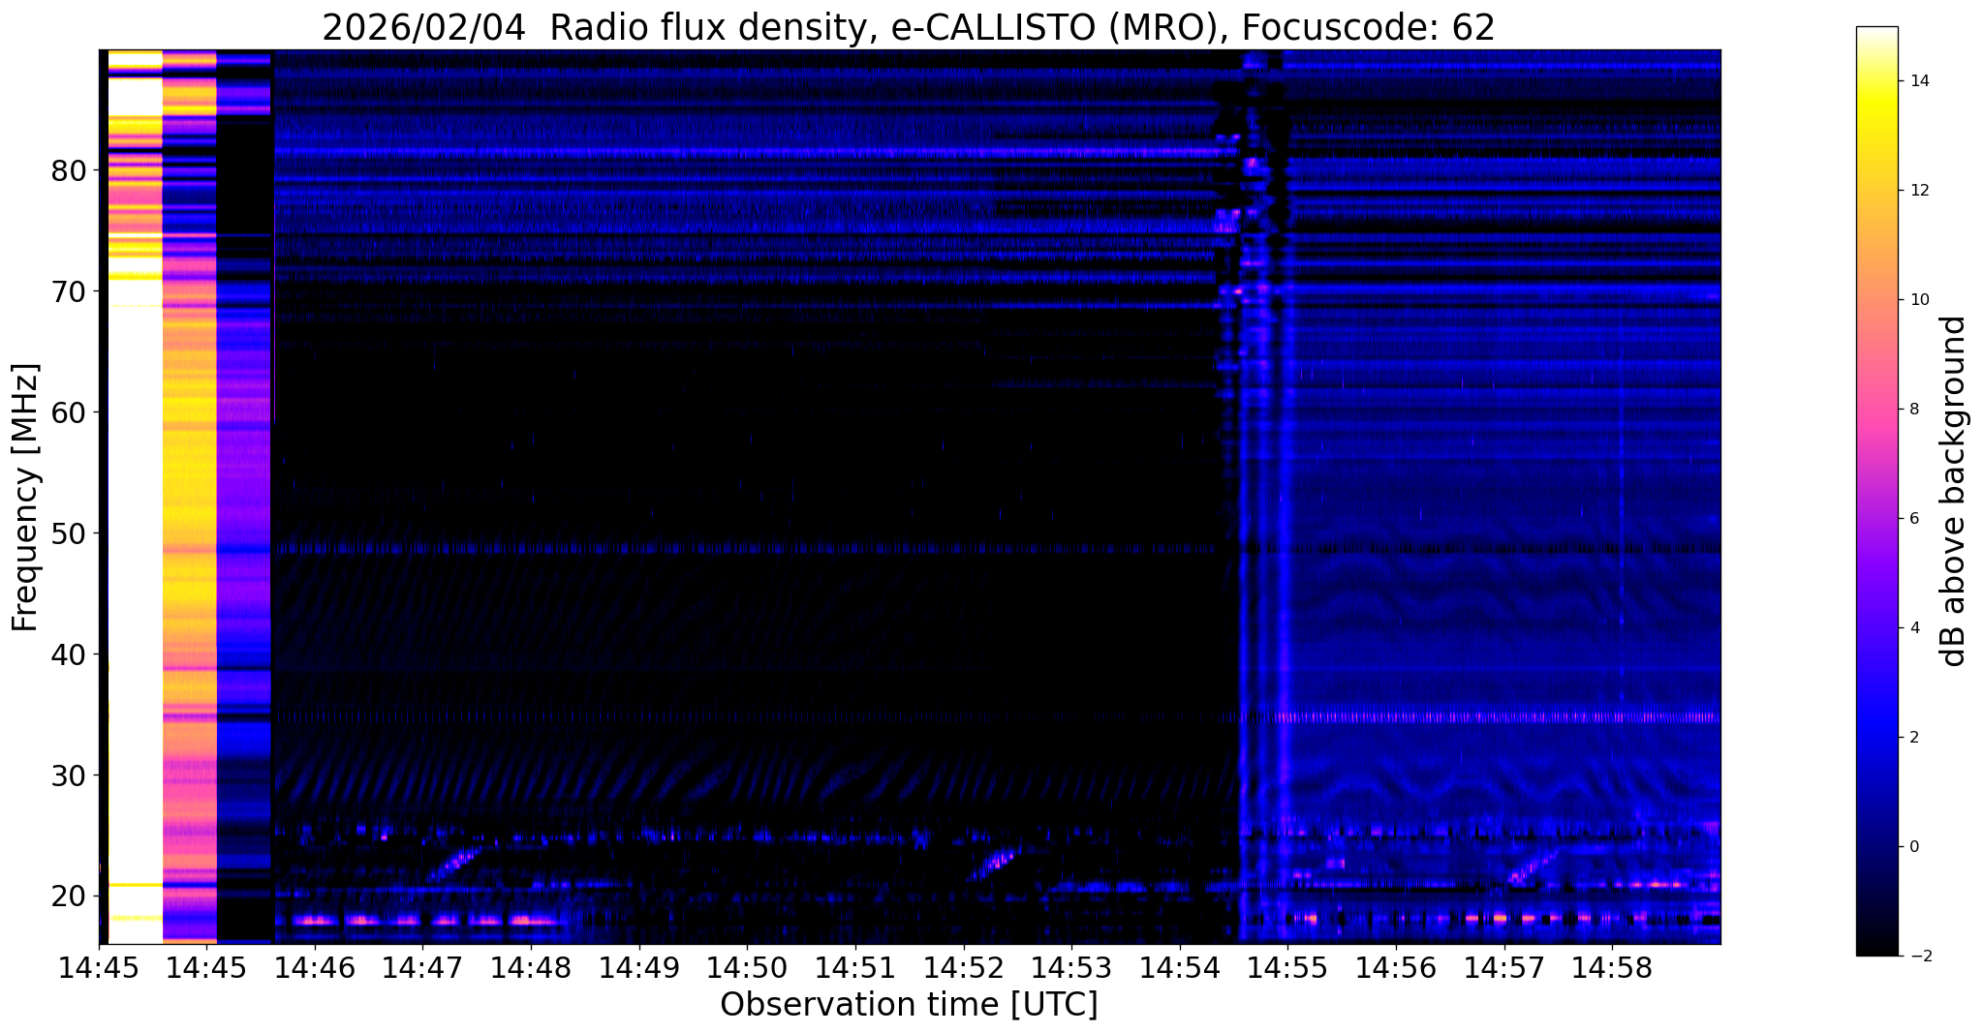Click the 14:51 time tick label

click(854, 967)
